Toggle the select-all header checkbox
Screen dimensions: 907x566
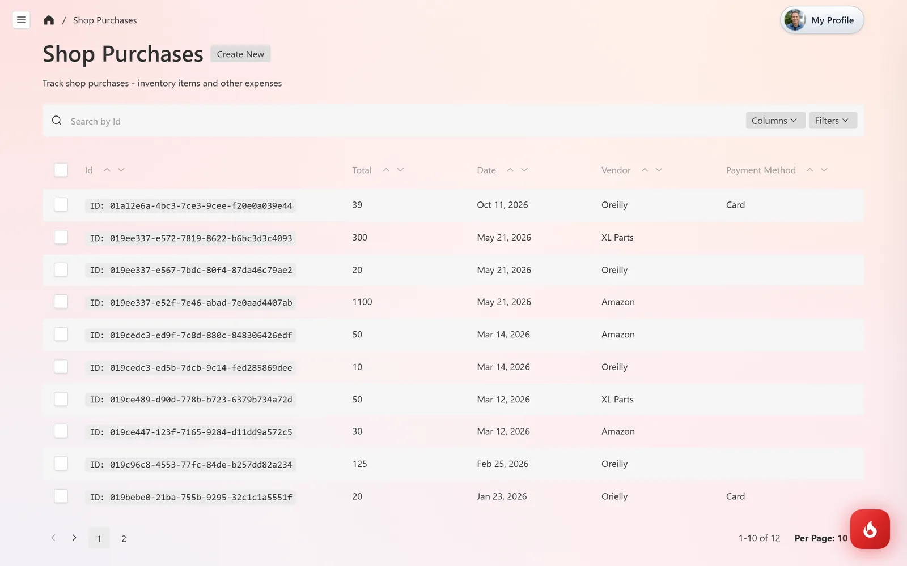(x=61, y=170)
